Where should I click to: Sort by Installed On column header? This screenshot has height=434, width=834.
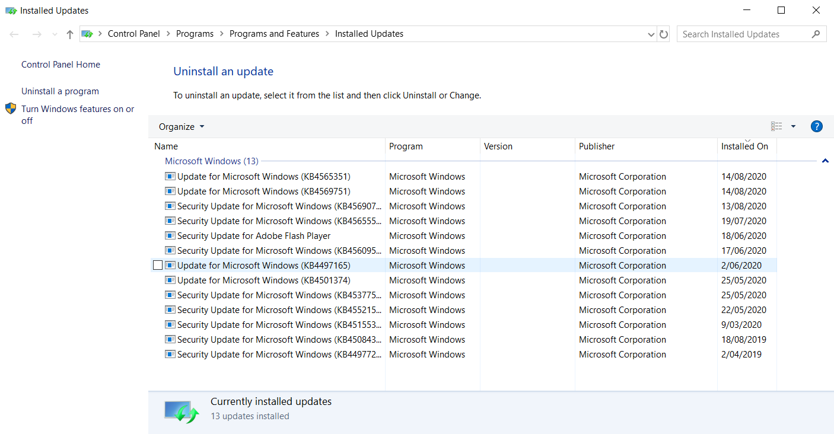click(x=744, y=146)
